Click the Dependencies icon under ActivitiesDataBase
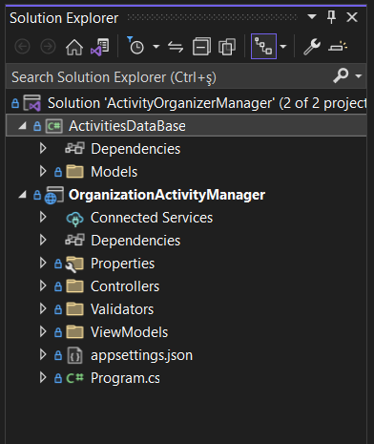The height and width of the screenshot is (444, 374). tap(74, 148)
